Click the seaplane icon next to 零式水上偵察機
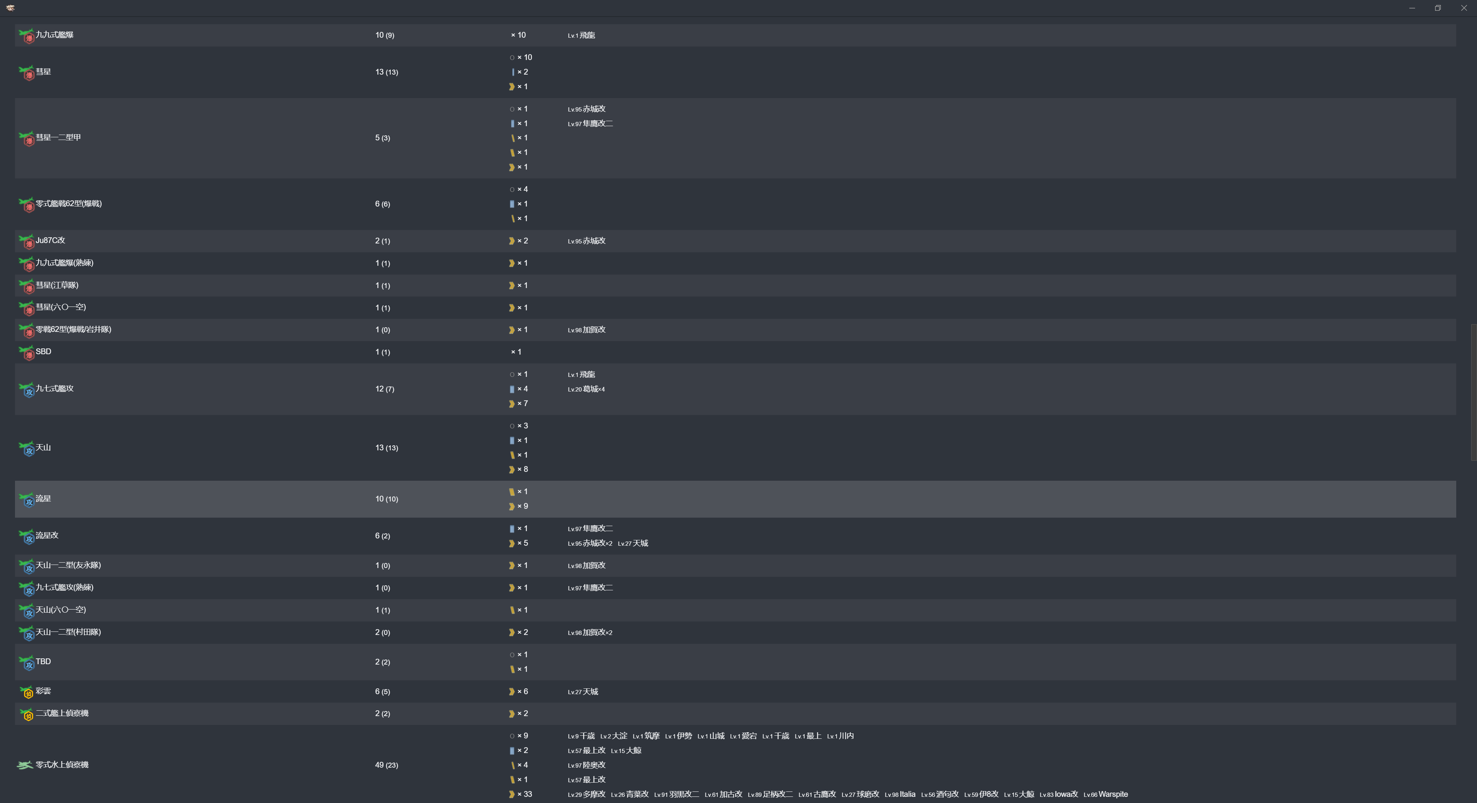1477x803 pixels. 25,765
